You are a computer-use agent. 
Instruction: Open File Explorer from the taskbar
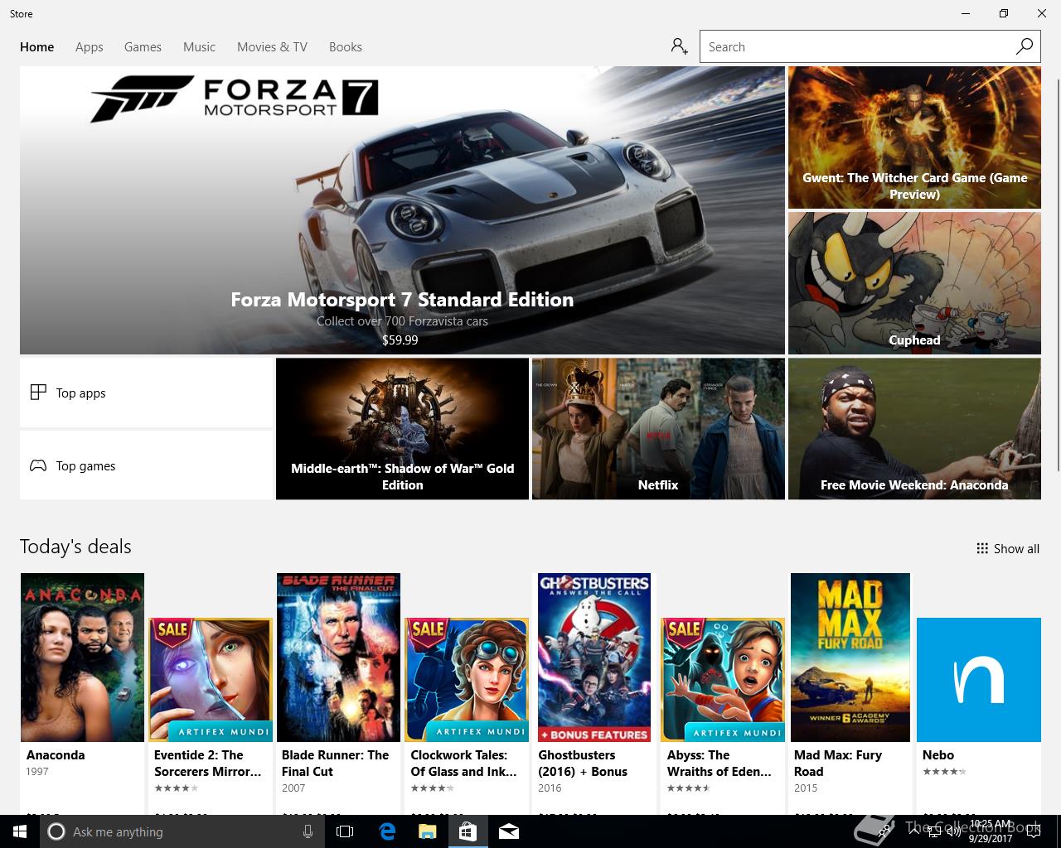[x=427, y=831]
